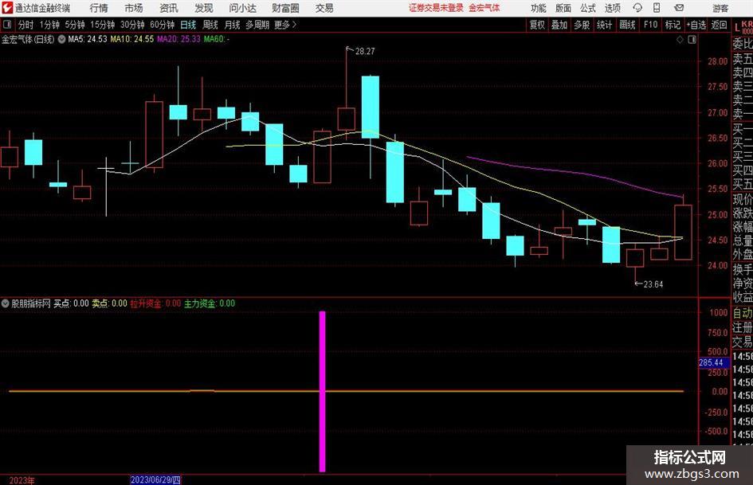Viewport: 753px width, 485px height.
Task: Click the 复权 toolbar button
Action: (x=537, y=25)
